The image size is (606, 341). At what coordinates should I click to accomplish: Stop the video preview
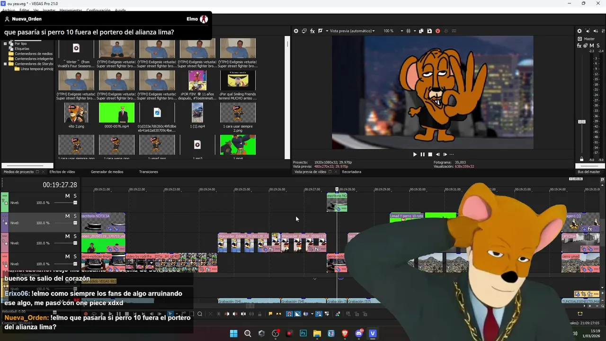[x=430, y=154]
